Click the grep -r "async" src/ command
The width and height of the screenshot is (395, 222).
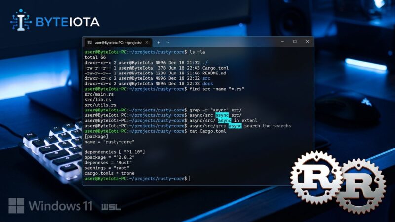pos(215,110)
